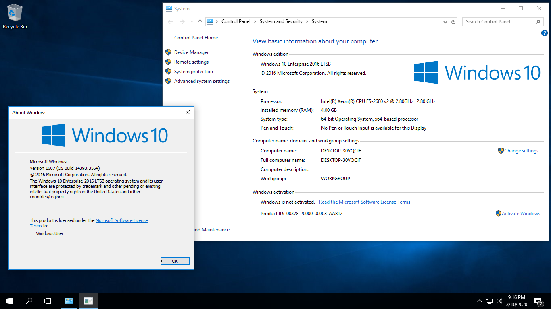Click Version 1607 OS Build text
The width and height of the screenshot is (551, 309).
pos(65,168)
